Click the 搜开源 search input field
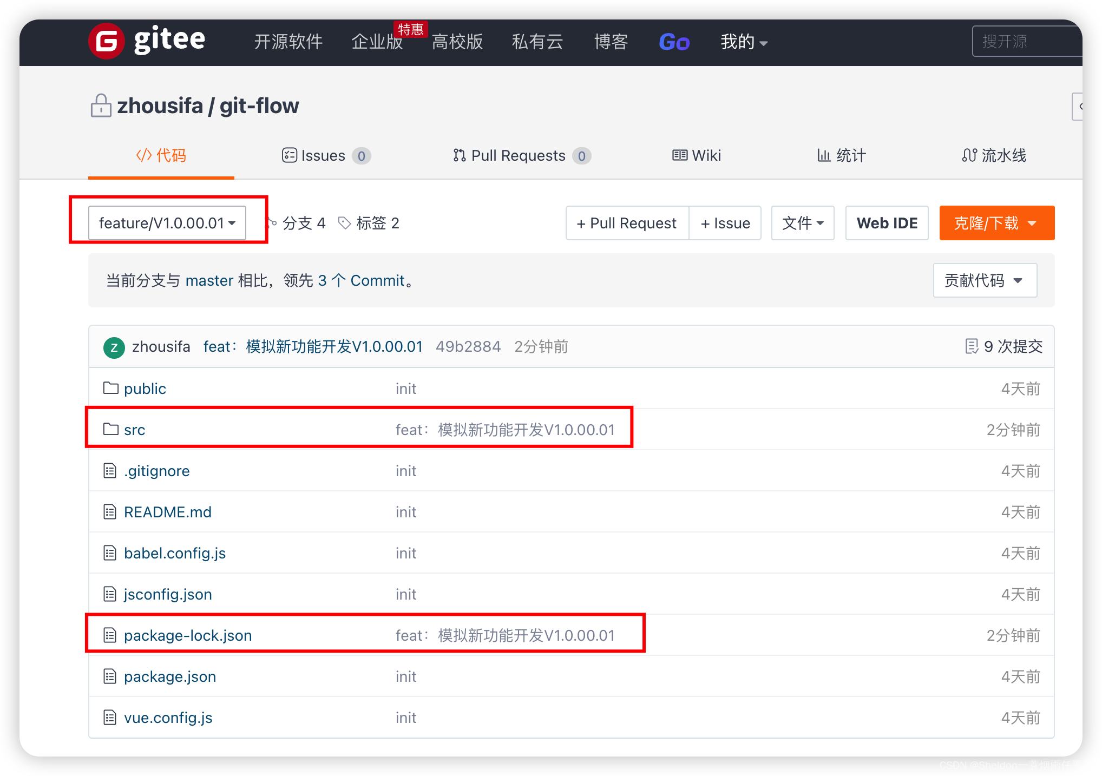The image size is (1102, 776). tap(1027, 41)
